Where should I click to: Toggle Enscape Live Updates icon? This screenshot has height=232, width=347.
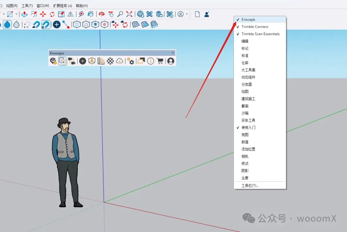(x=63, y=61)
